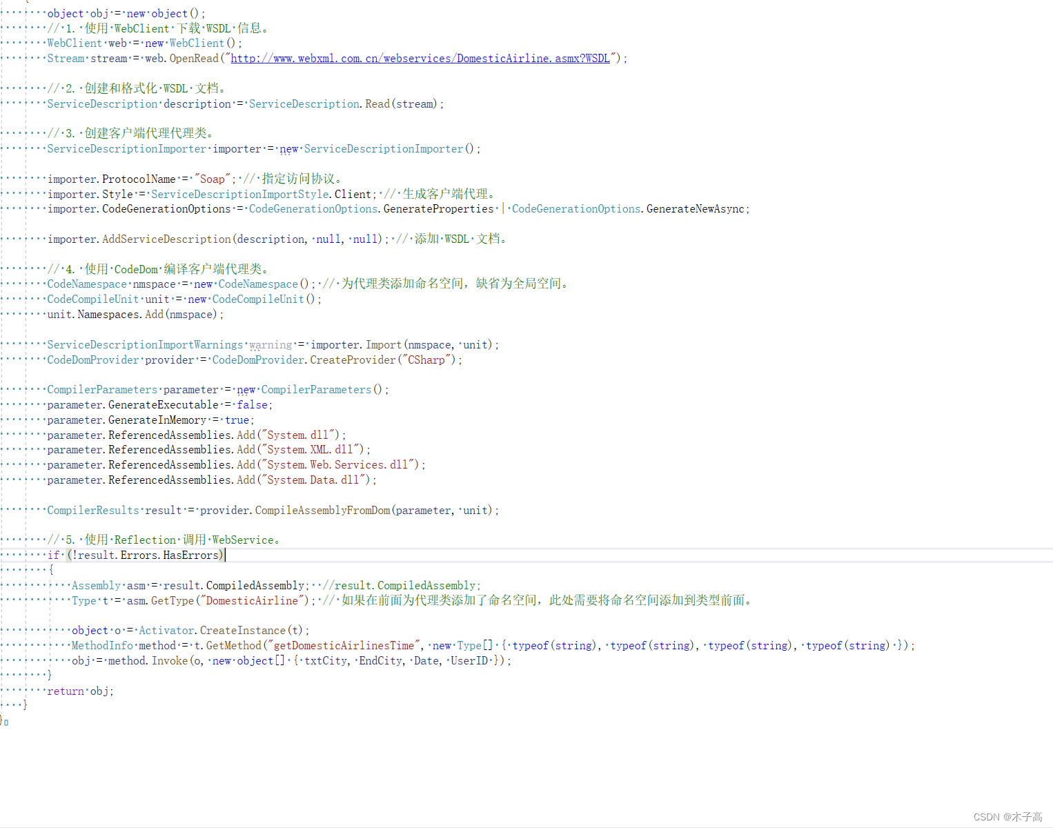This screenshot has width=1053, height=828.
Task: Click the 'object obj = new object();' line
Action: [126, 14]
